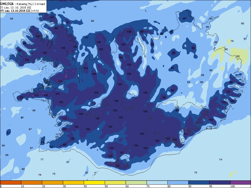Click the '82' humidity value on the map
Image resolution: width=251 pixels, height=188 pixels.
pyautogui.click(x=87, y=173)
